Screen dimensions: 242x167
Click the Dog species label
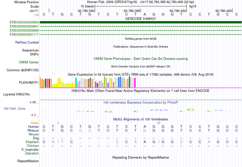(36, 138)
